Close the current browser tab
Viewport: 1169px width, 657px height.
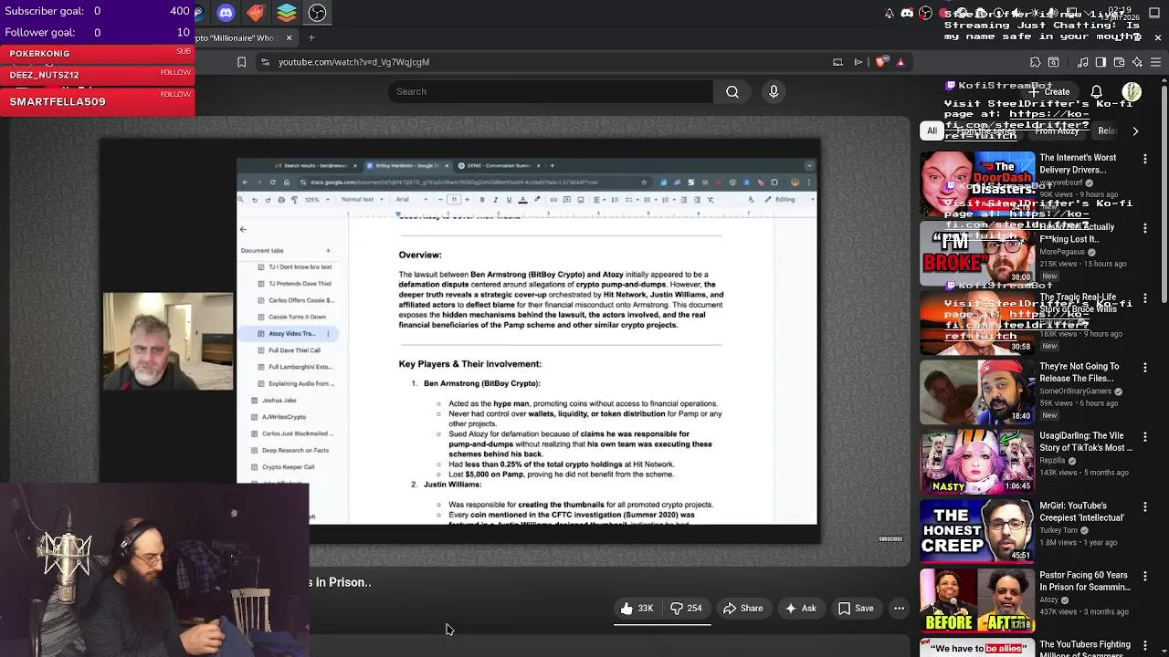tap(289, 38)
